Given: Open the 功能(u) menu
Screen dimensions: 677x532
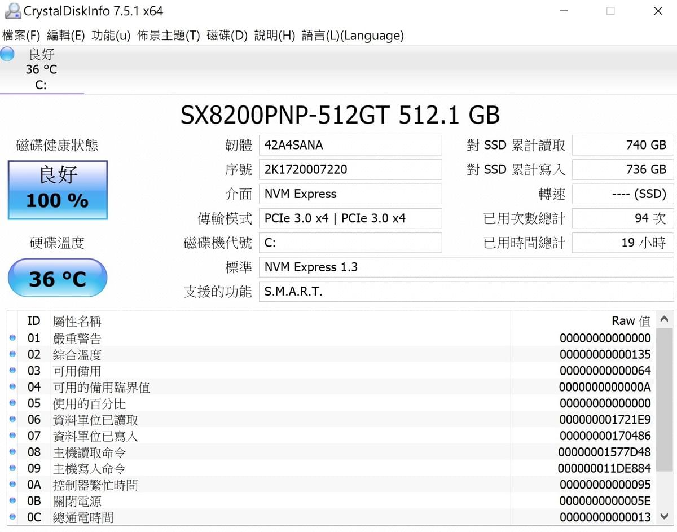Looking at the screenshot, I should pos(111,36).
